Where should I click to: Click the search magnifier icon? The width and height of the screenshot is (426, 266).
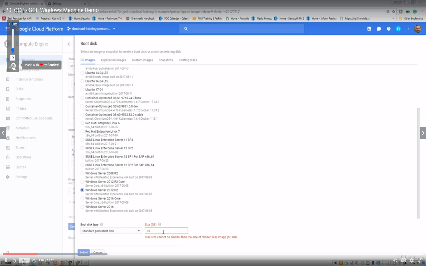pyautogui.click(x=186, y=29)
